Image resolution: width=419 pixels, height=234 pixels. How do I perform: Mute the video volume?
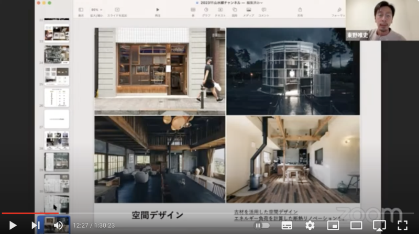(58, 225)
